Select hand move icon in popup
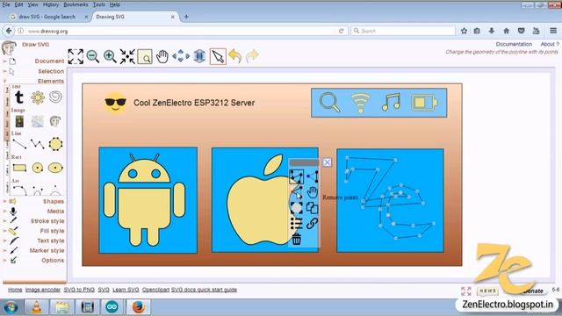 (313, 192)
